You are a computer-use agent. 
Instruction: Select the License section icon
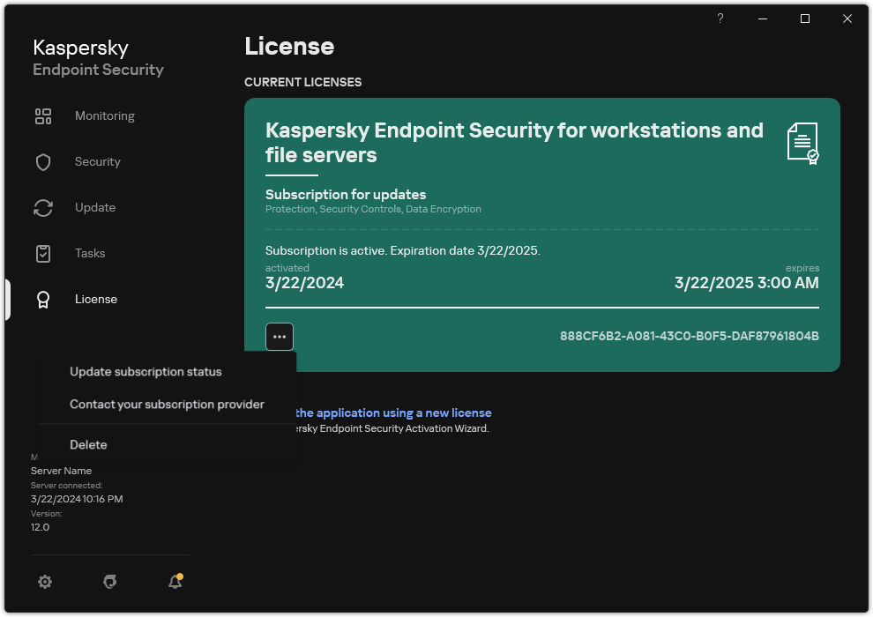(43, 299)
